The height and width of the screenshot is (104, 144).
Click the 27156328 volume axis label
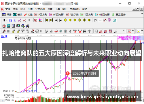(9, 95)
